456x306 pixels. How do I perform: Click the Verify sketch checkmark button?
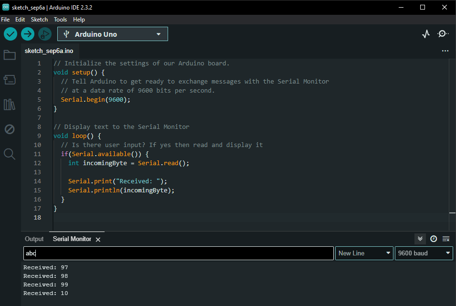11,34
